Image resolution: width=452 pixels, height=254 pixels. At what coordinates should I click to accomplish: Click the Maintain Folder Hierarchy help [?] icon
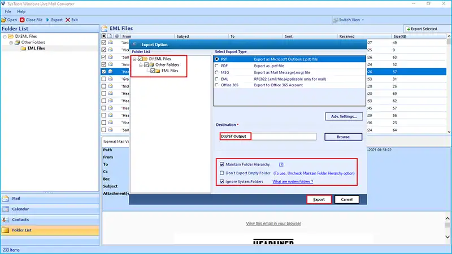pos(281,164)
